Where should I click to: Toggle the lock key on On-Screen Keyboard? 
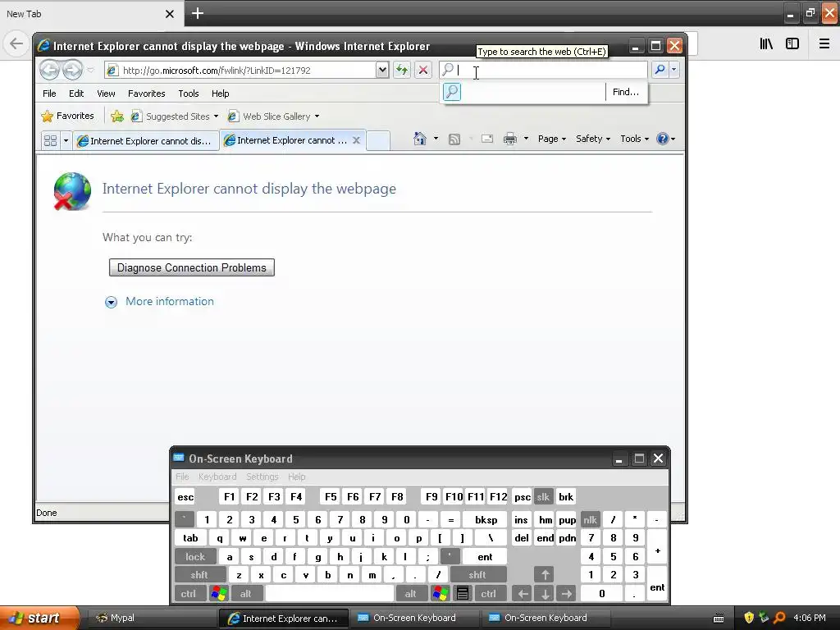[x=195, y=557]
